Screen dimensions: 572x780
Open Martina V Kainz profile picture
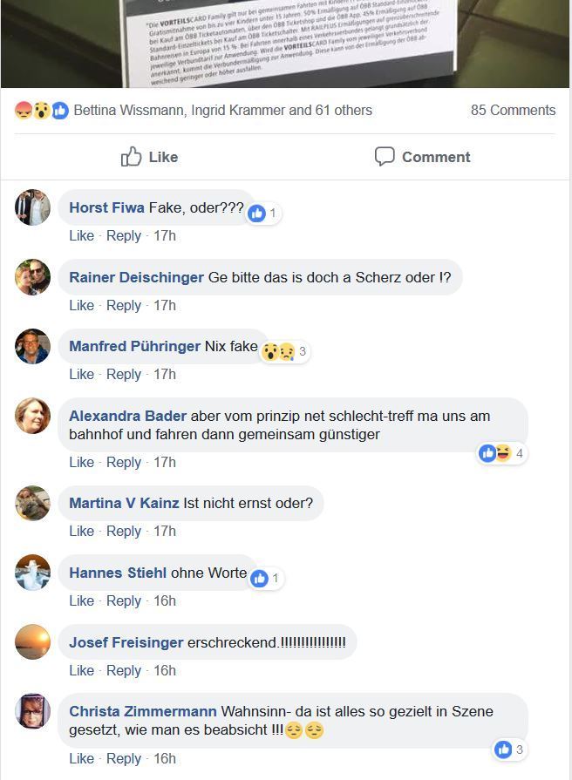[x=32, y=503]
